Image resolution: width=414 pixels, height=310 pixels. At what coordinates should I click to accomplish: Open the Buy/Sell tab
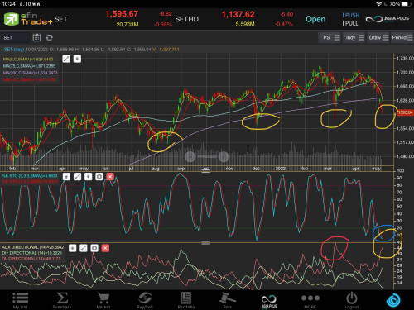[x=145, y=300]
